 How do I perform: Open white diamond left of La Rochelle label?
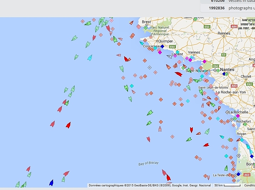coord(227,112)
